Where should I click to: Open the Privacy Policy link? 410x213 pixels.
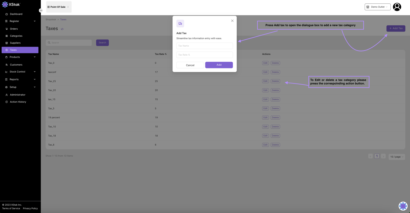pos(30,208)
